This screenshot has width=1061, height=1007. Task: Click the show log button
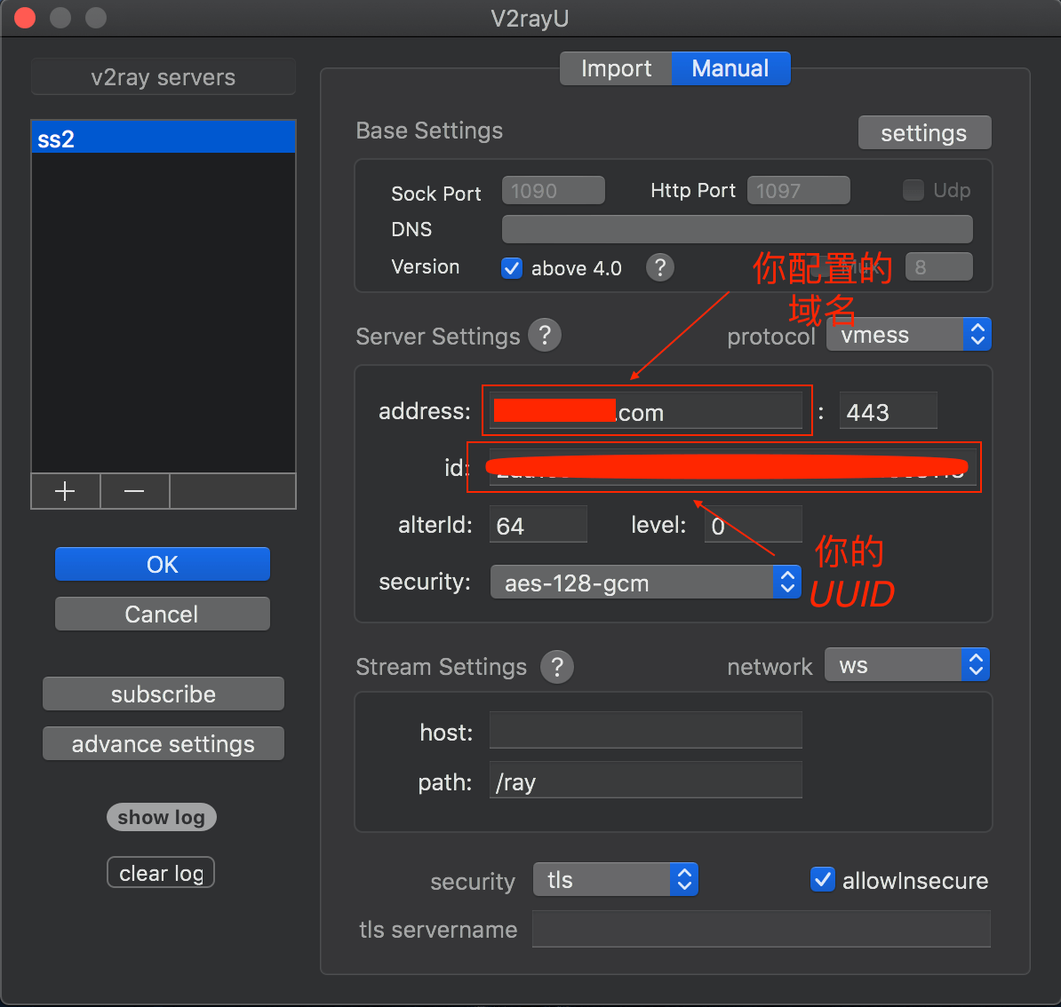coord(161,817)
